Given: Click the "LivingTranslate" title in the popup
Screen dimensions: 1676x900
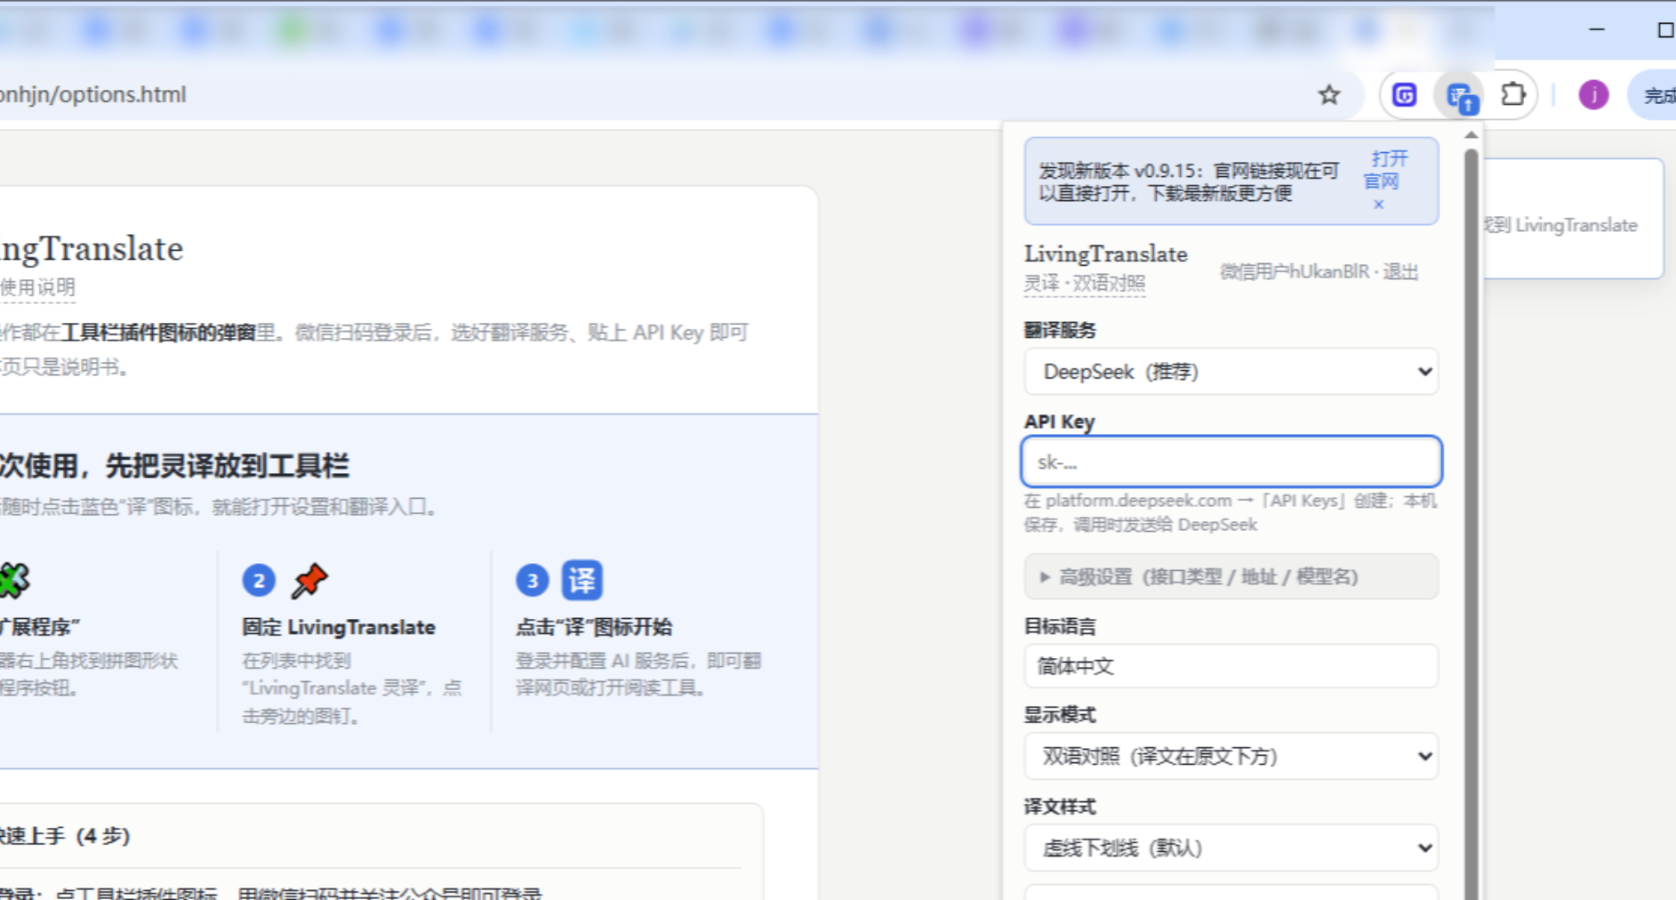Looking at the screenshot, I should coord(1105,254).
